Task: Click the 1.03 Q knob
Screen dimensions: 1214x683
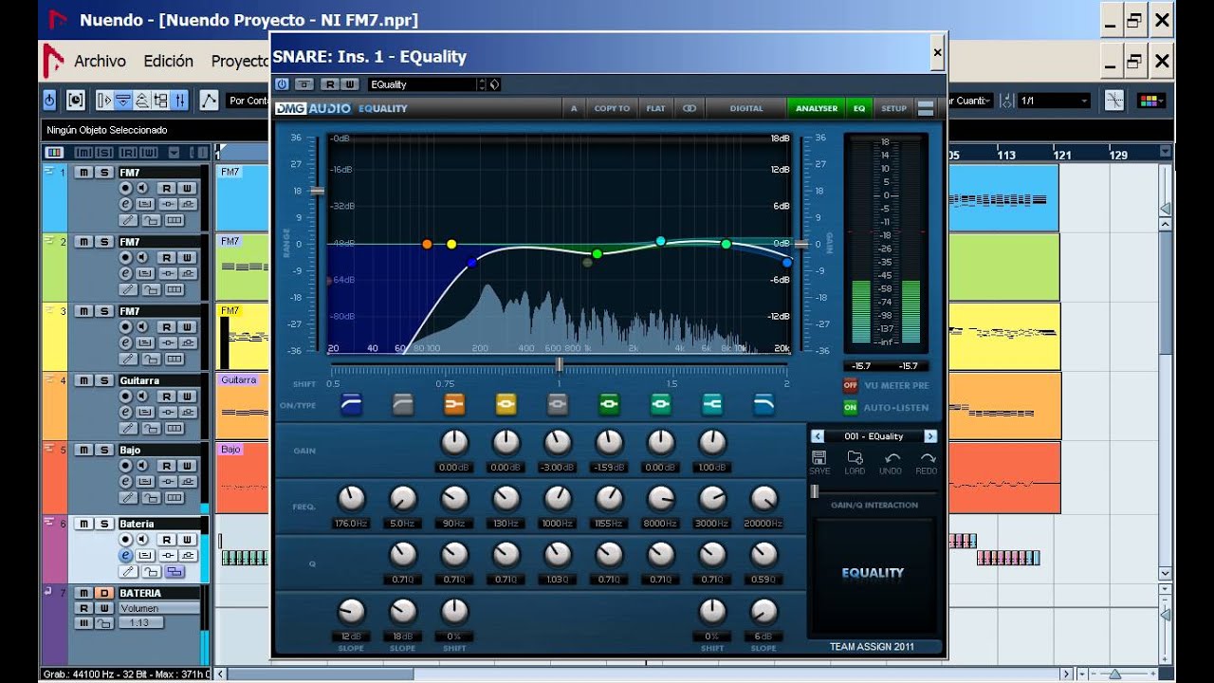Action: pyautogui.click(x=558, y=555)
